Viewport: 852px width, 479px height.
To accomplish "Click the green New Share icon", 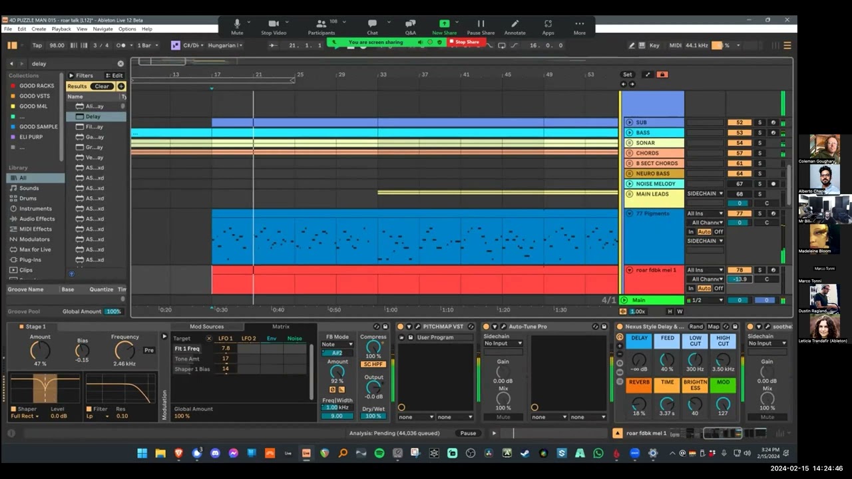I will tap(444, 24).
